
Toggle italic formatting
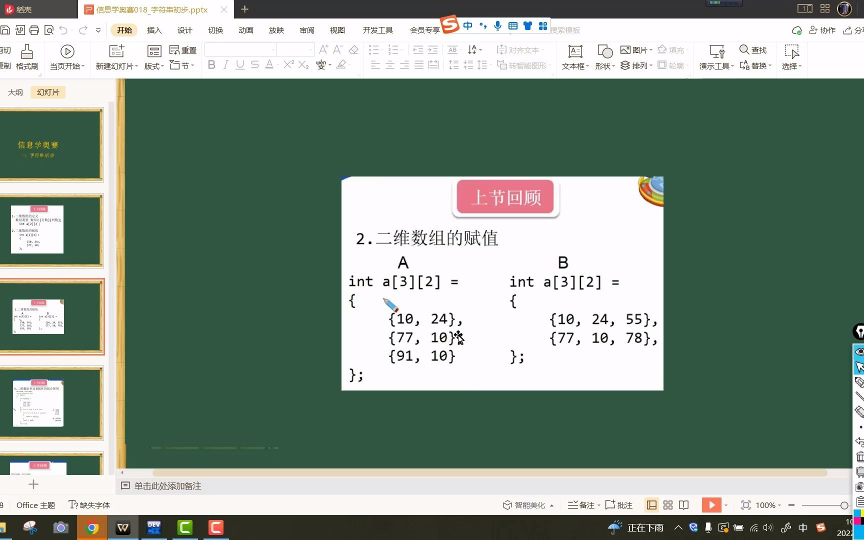tap(225, 64)
